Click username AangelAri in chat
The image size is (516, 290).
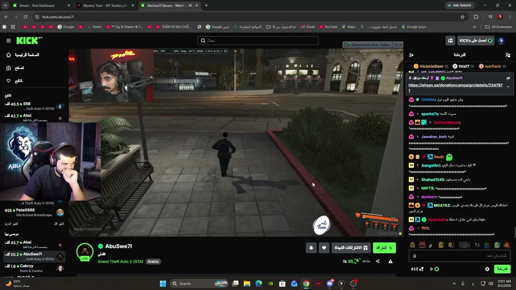pyautogui.click(x=431, y=166)
